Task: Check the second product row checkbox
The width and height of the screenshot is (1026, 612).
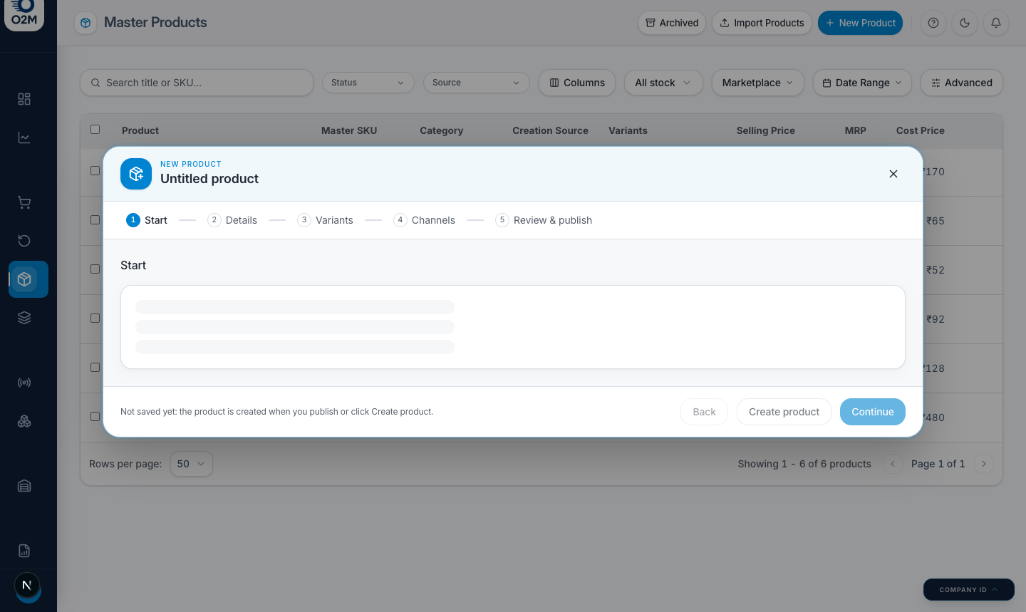Action: pos(95,220)
